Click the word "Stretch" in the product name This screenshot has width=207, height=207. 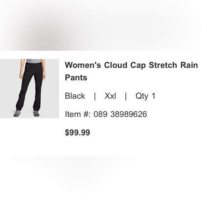[163, 65]
